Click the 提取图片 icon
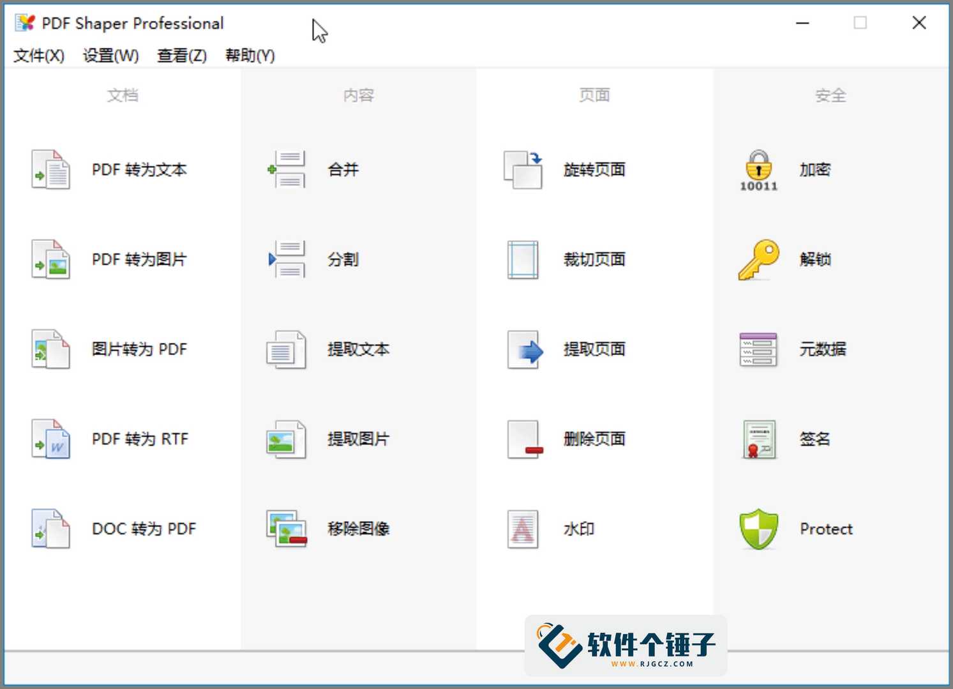 tap(287, 439)
